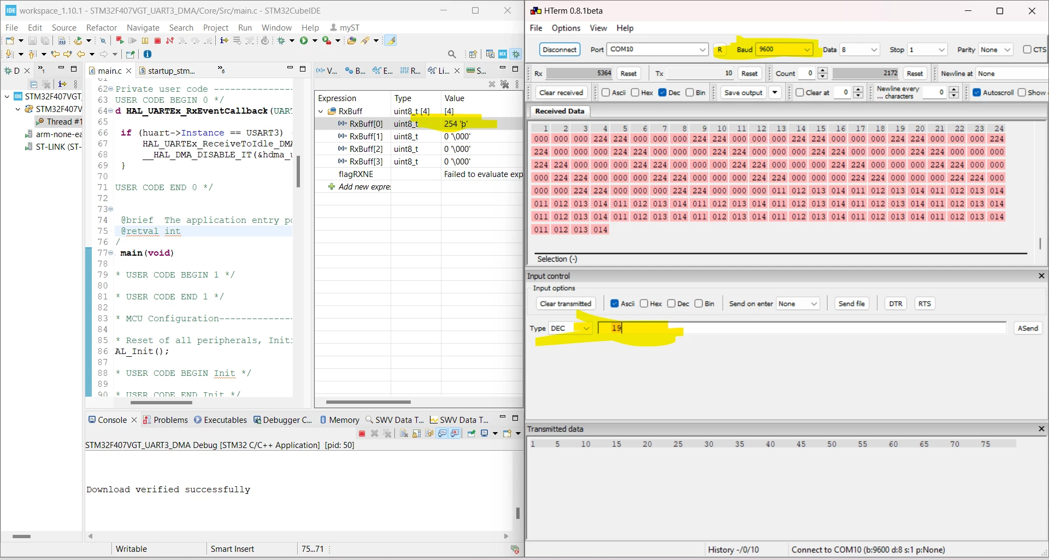Click the Suspend debug icon
The height and width of the screenshot is (560, 1049).
[145, 40]
